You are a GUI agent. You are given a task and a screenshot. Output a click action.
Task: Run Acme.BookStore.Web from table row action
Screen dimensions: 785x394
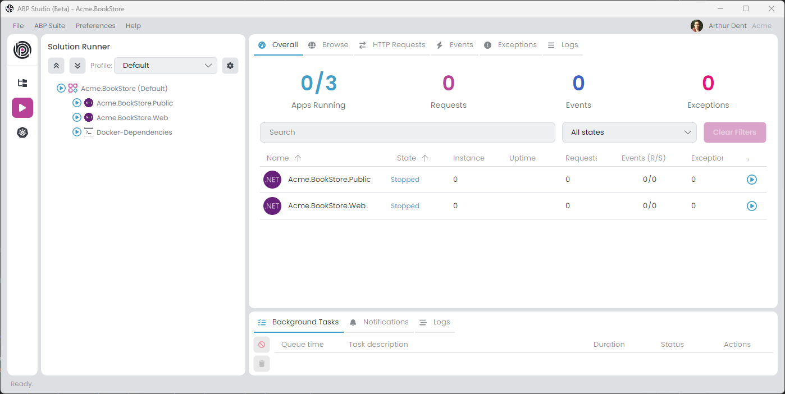752,206
